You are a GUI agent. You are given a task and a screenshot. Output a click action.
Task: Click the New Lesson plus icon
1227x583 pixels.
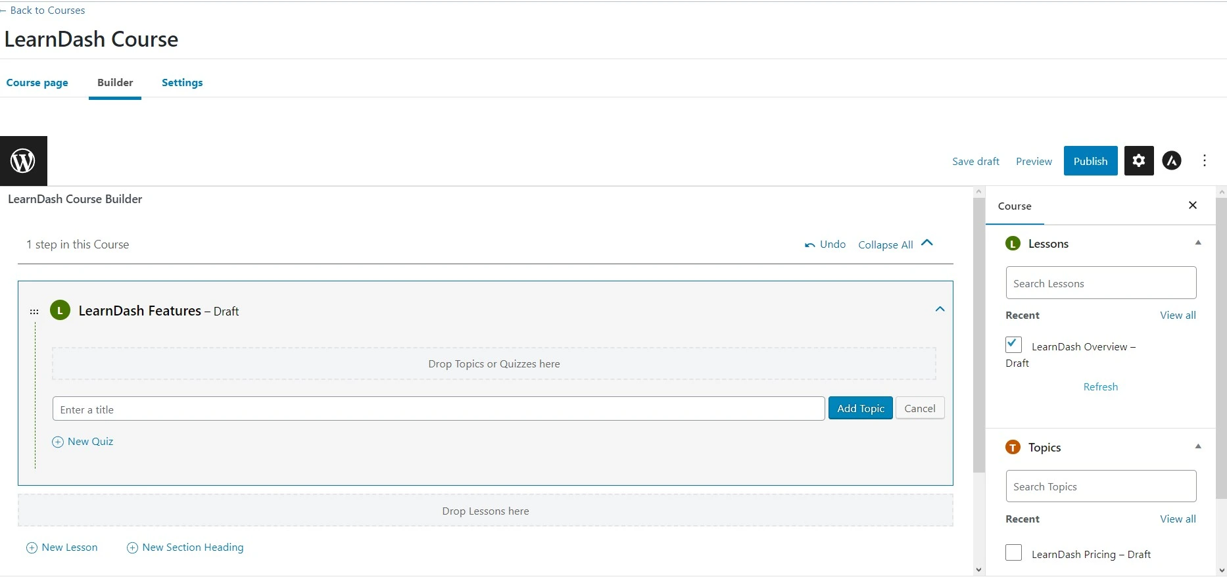(x=32, y=548)
